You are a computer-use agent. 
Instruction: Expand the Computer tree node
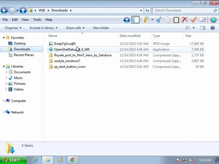pyautogui.click(x=4, y=101)
